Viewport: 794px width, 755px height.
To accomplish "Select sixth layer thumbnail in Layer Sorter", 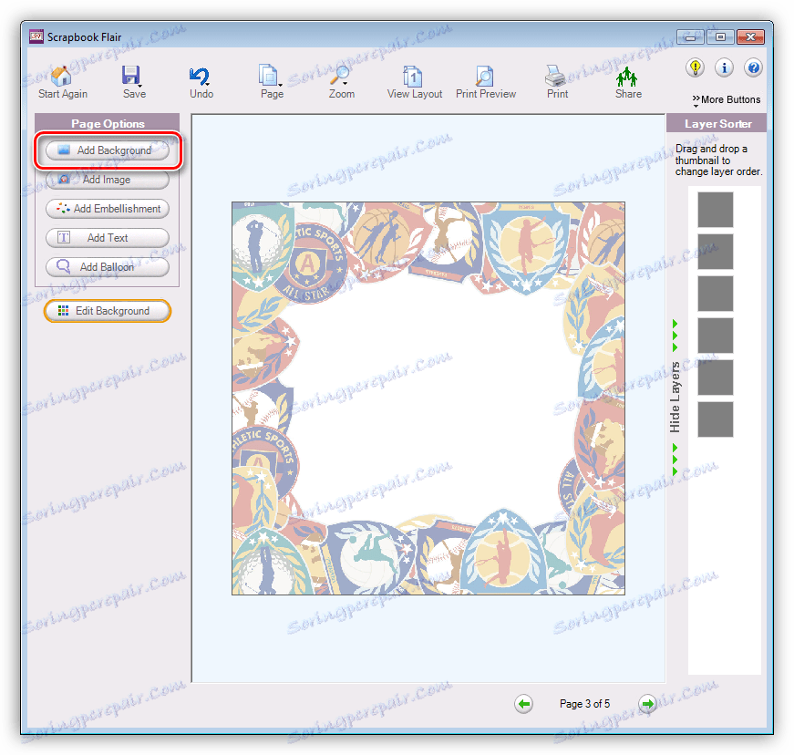I will (715, 419).
